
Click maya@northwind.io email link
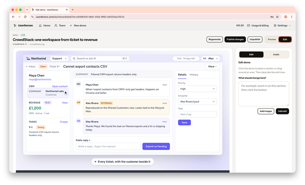pos(40,80)
